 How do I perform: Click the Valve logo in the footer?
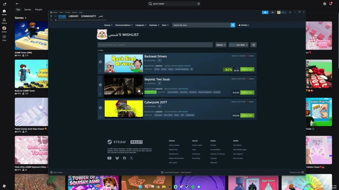136,142
